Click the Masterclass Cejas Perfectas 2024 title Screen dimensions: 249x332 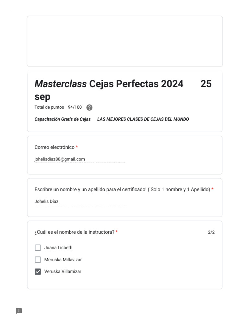109,84
